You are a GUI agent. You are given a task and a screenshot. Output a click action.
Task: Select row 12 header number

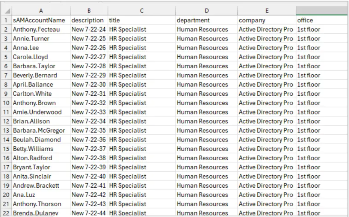click(6, 121)
